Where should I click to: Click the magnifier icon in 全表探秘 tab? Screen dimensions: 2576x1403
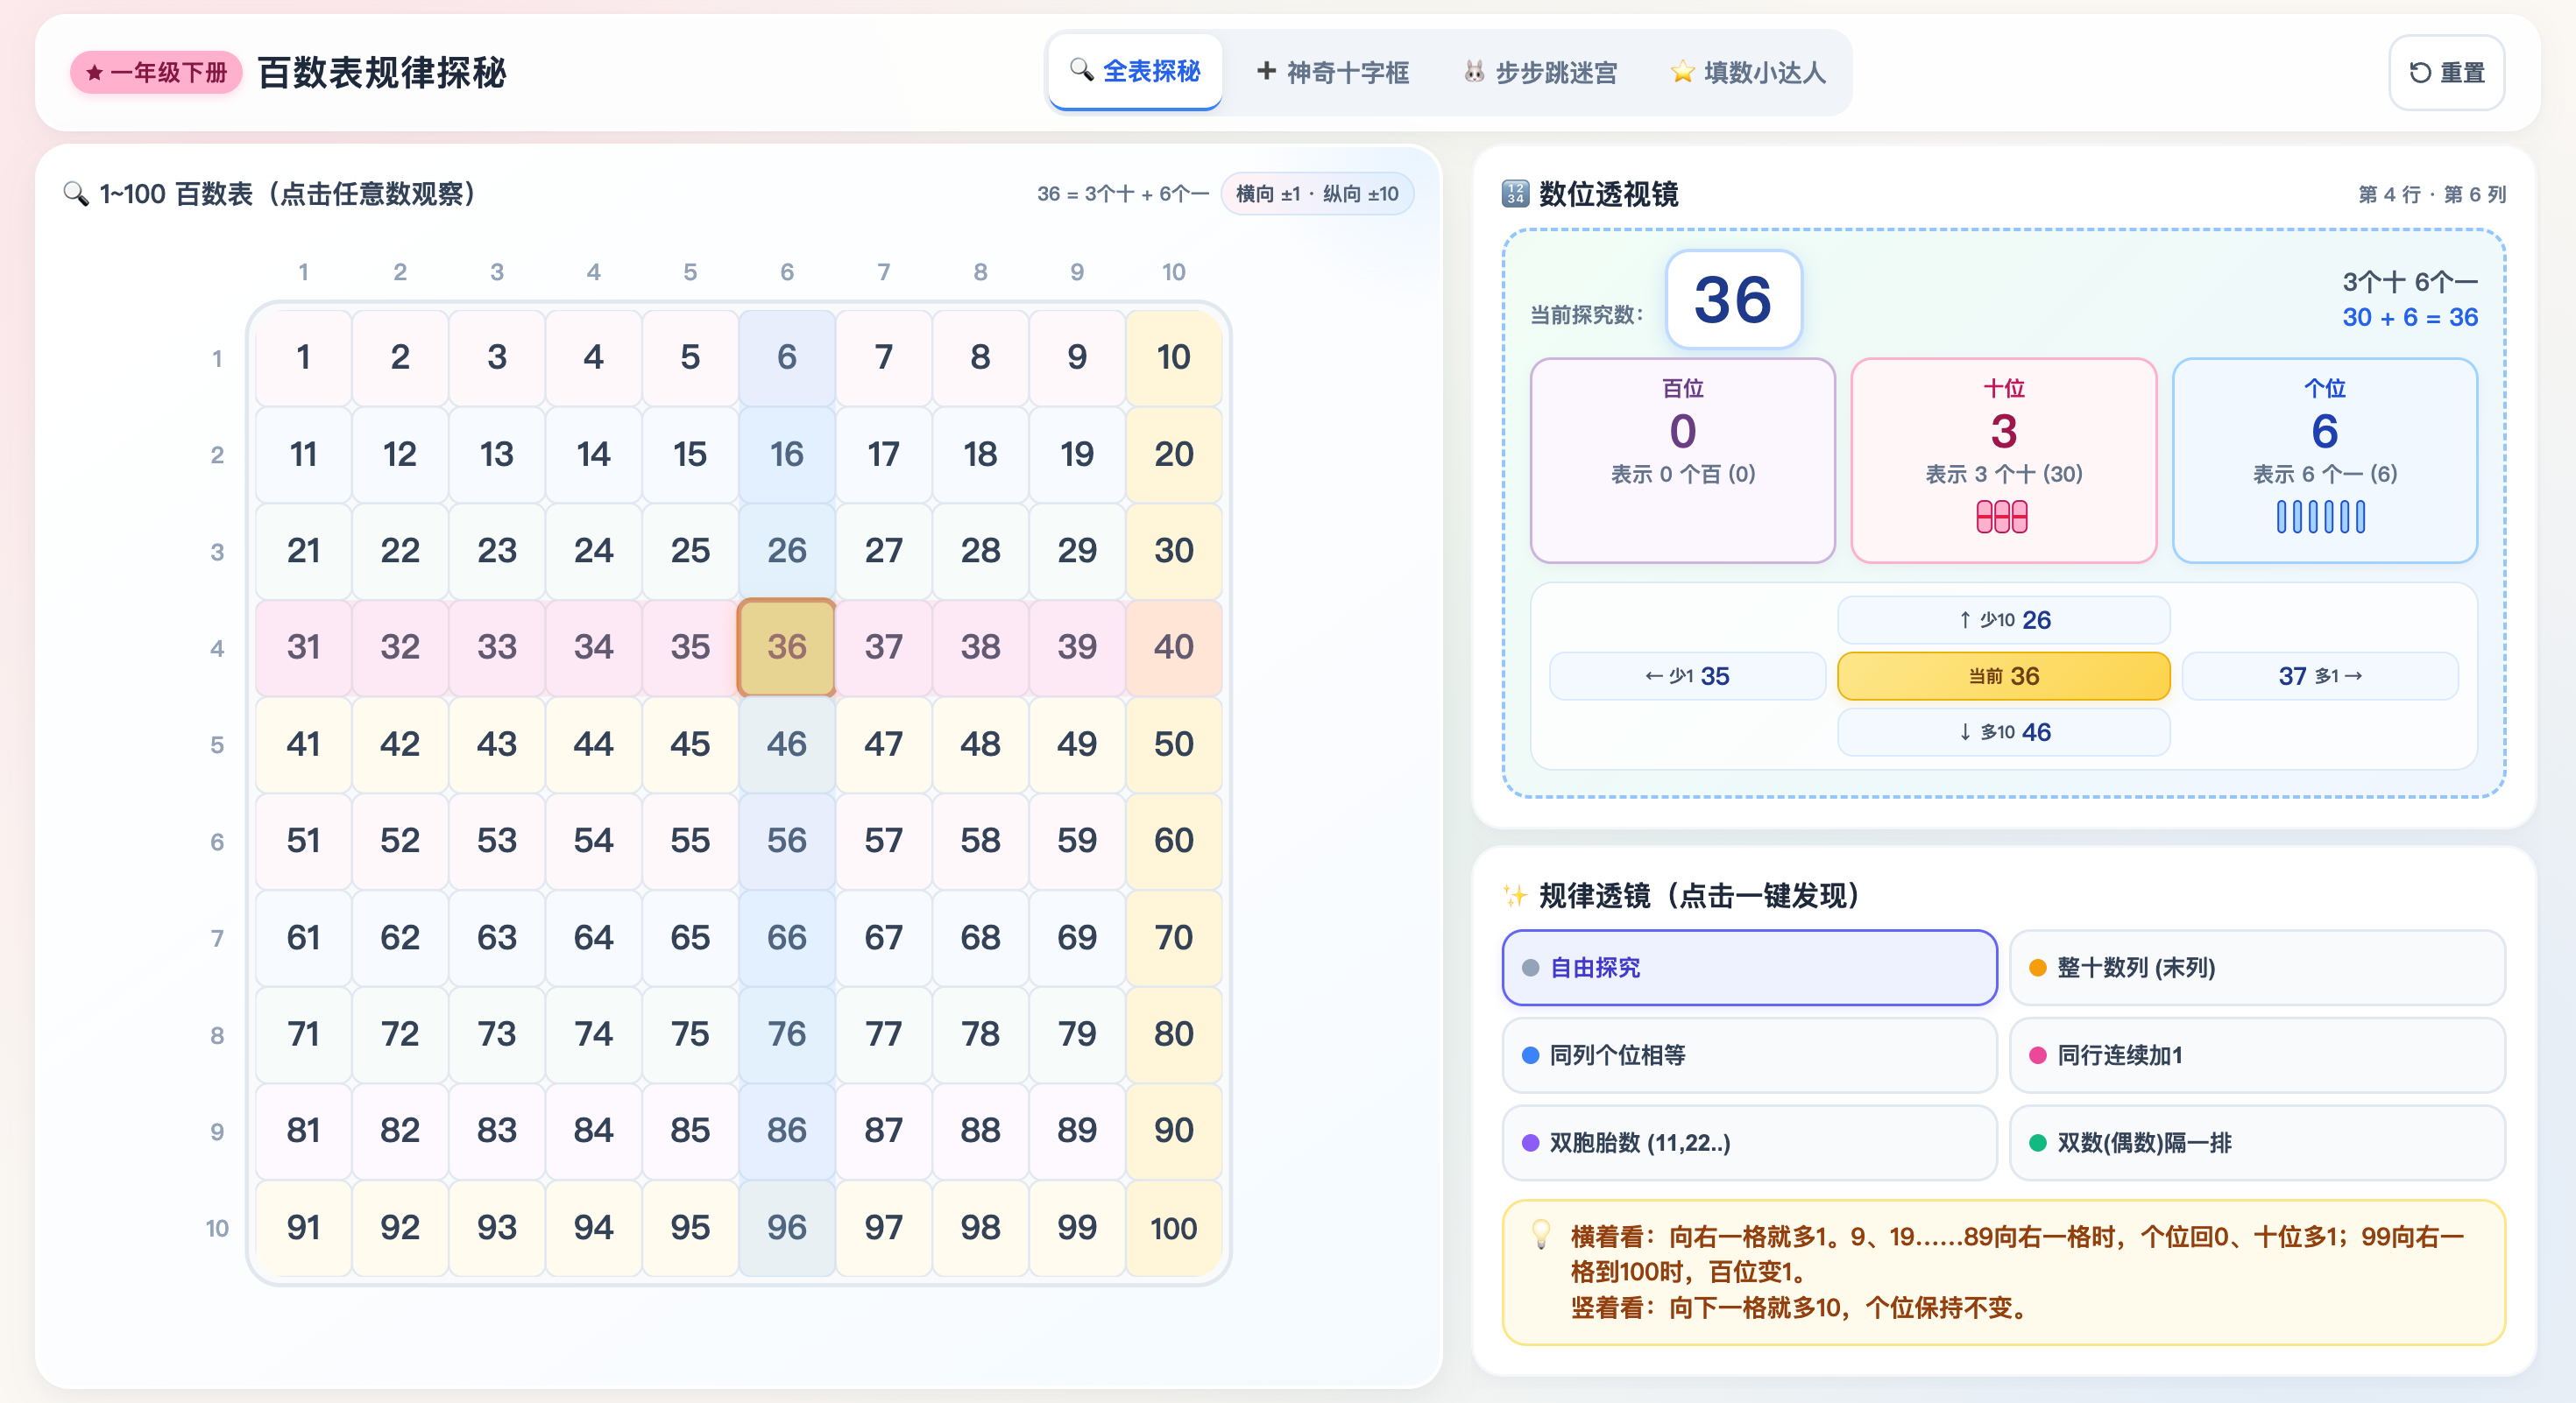point(1081,70)
